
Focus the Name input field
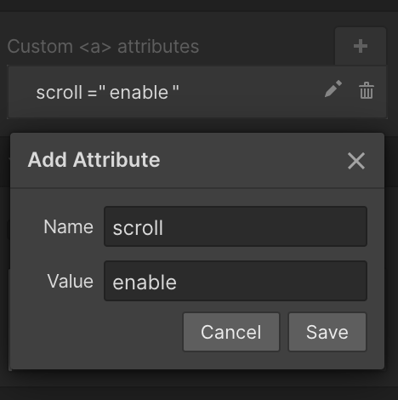[236, 226]
